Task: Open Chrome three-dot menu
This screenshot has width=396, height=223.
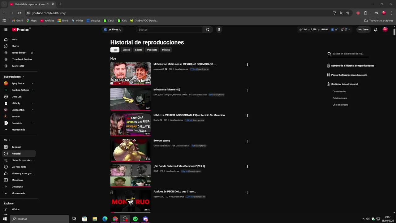Action: (x=391, y=13)
